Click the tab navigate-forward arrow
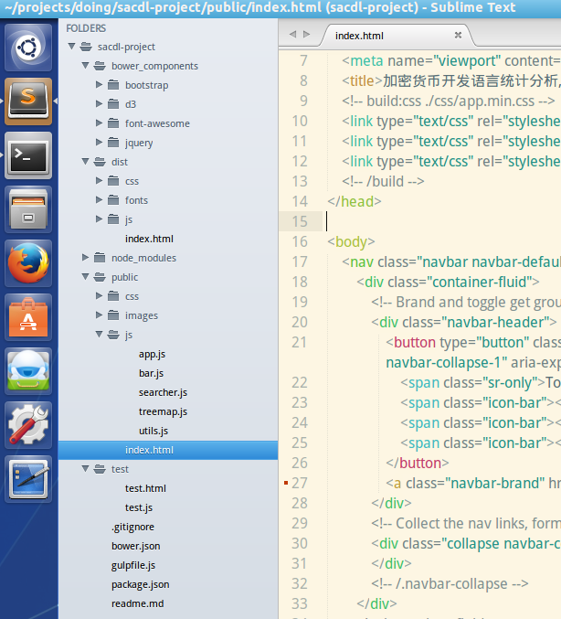The height and width of the screenshot is (619, 561). pos(308,34)
